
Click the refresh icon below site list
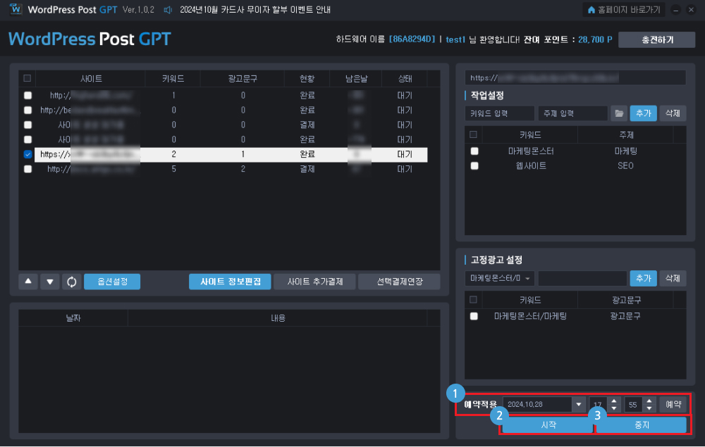point(71,282)
